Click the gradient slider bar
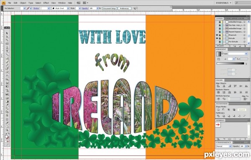The height and width of the screenshot is (160, 251). pos(230,64)
